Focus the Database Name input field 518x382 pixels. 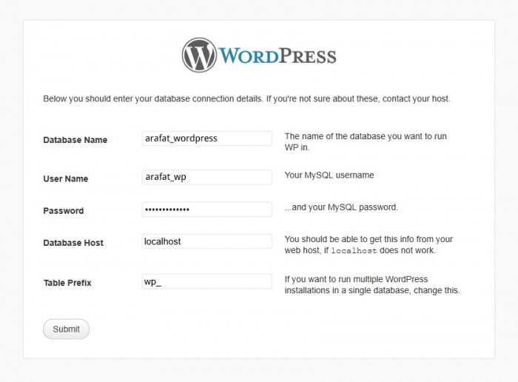coord(207,138)
